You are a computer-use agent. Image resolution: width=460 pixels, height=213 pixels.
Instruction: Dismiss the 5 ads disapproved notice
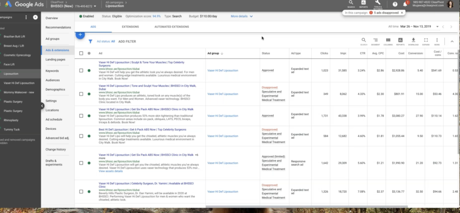click(x=402, y=13)
